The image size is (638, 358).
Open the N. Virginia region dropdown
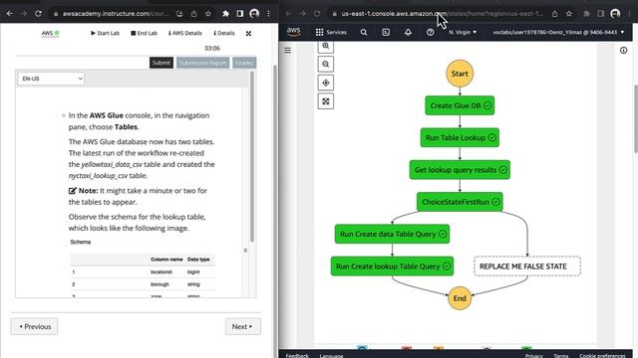click(x=463, y=32)
